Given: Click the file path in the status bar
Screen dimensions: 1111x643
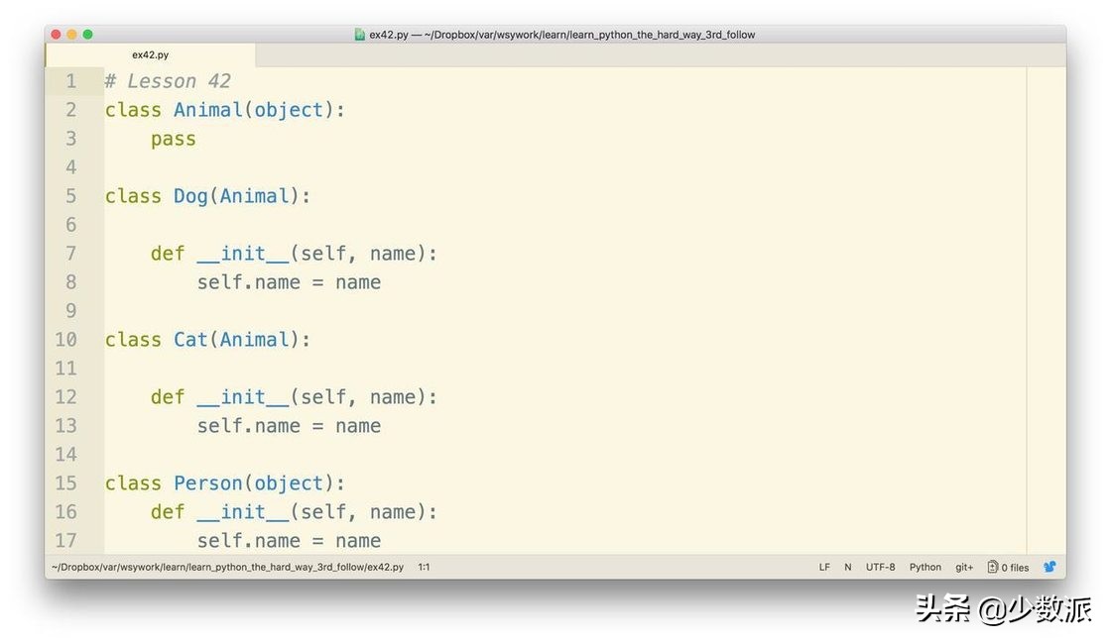Looking at the screenshot, I should (x=228, y=567).
